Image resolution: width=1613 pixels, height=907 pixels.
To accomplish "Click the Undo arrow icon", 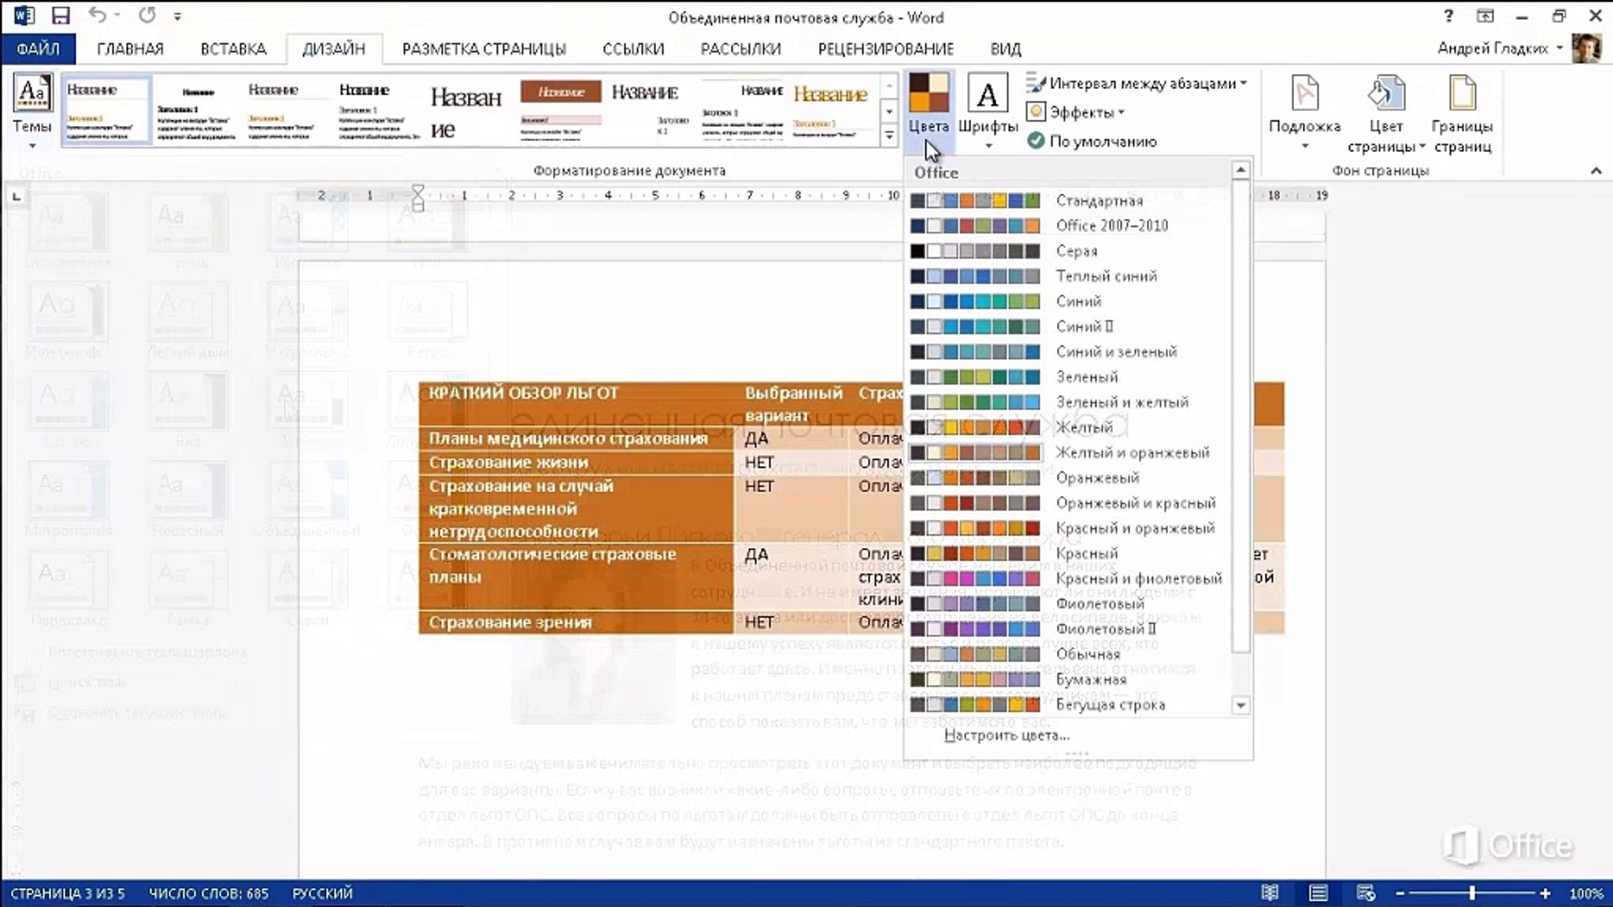I will (97, 16).
